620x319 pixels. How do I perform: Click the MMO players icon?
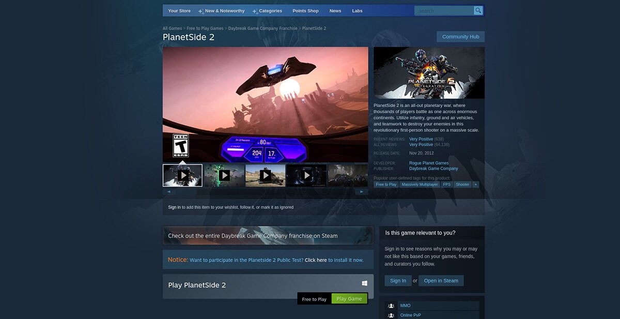coord(391,306)
